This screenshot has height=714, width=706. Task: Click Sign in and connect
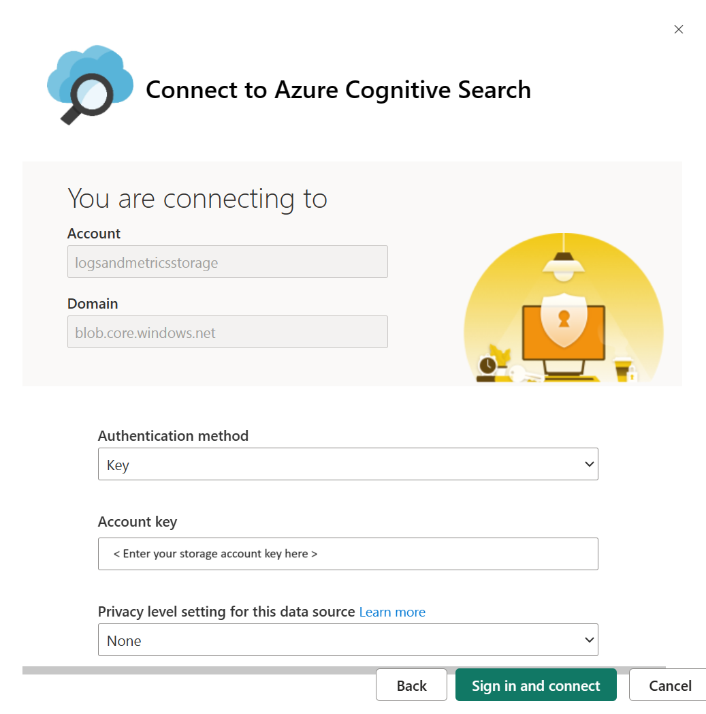pyautogui.click(x=536, y=685)
